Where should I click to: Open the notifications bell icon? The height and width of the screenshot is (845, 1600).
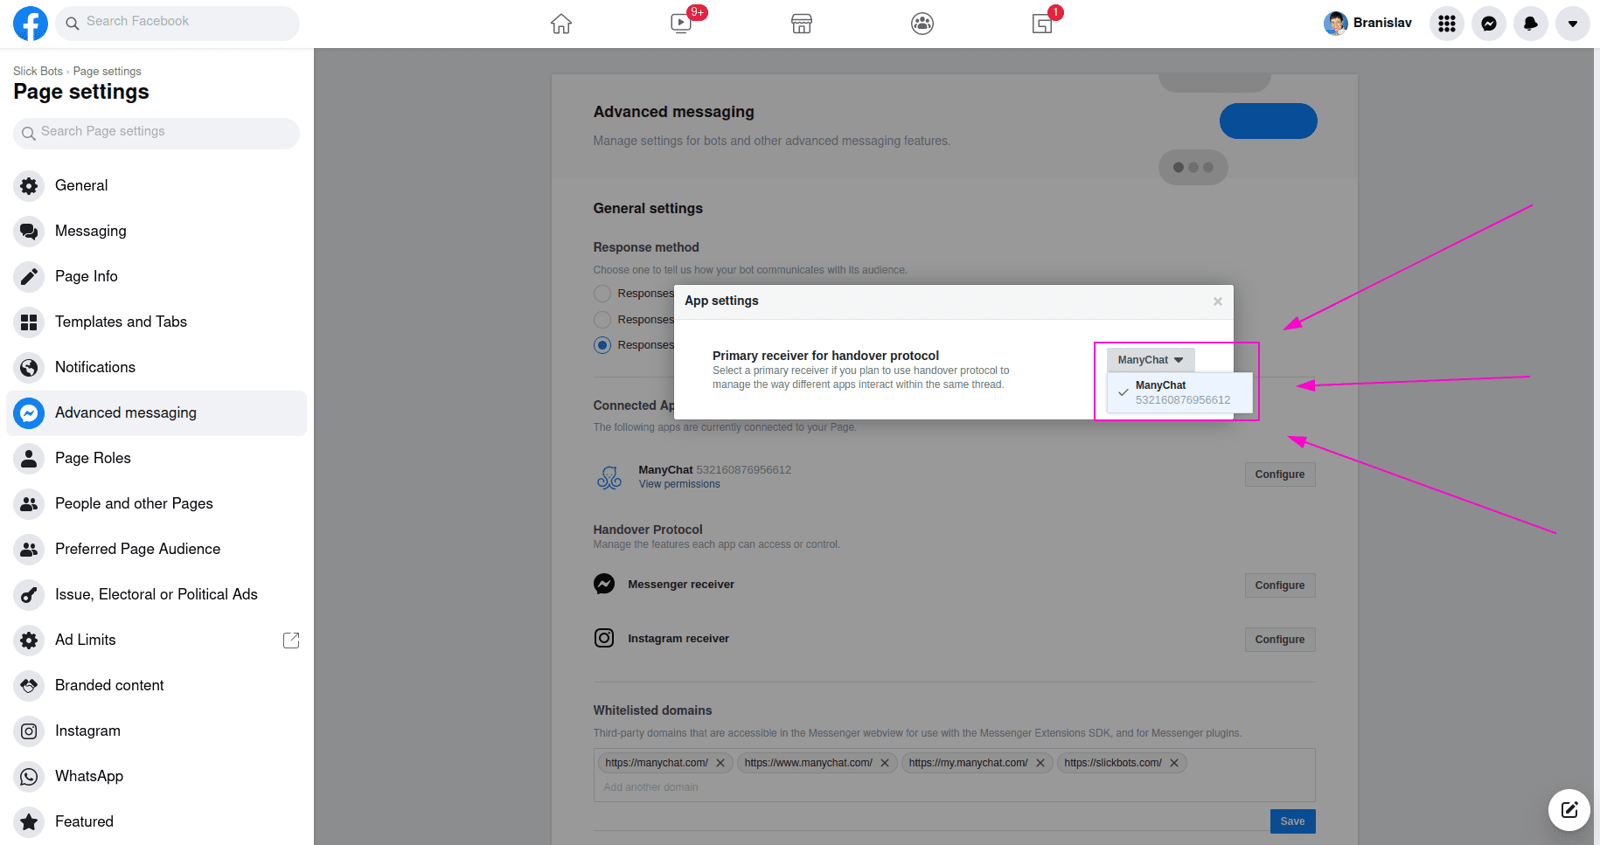click(1531, 24)
